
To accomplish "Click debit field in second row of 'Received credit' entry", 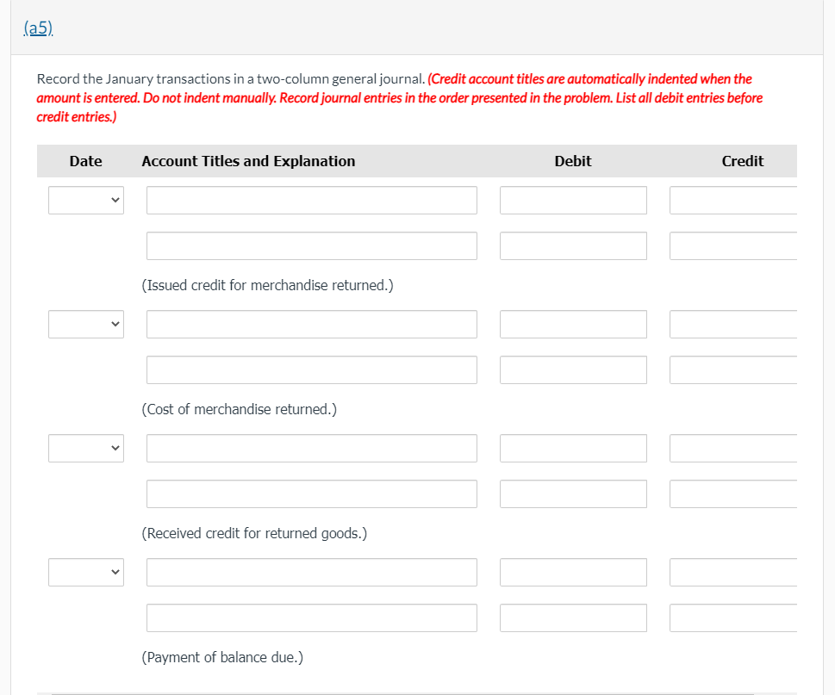I will coord(573,493).
